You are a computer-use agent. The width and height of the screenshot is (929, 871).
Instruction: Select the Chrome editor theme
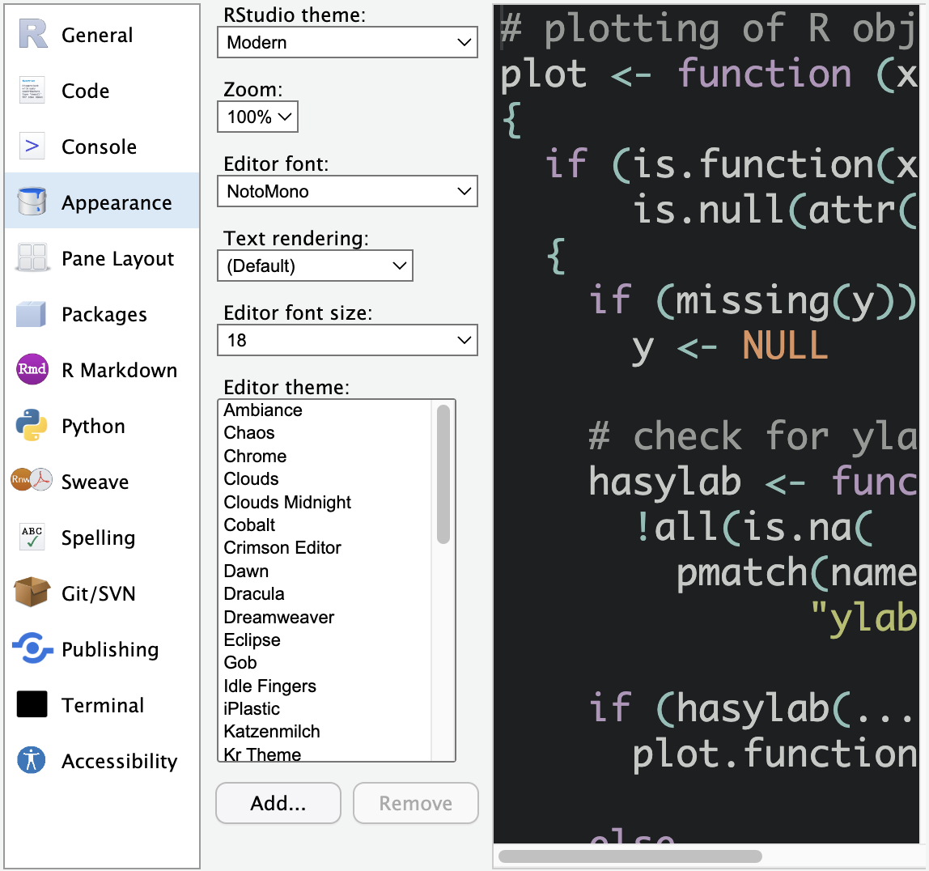click(x=256, y=456)
